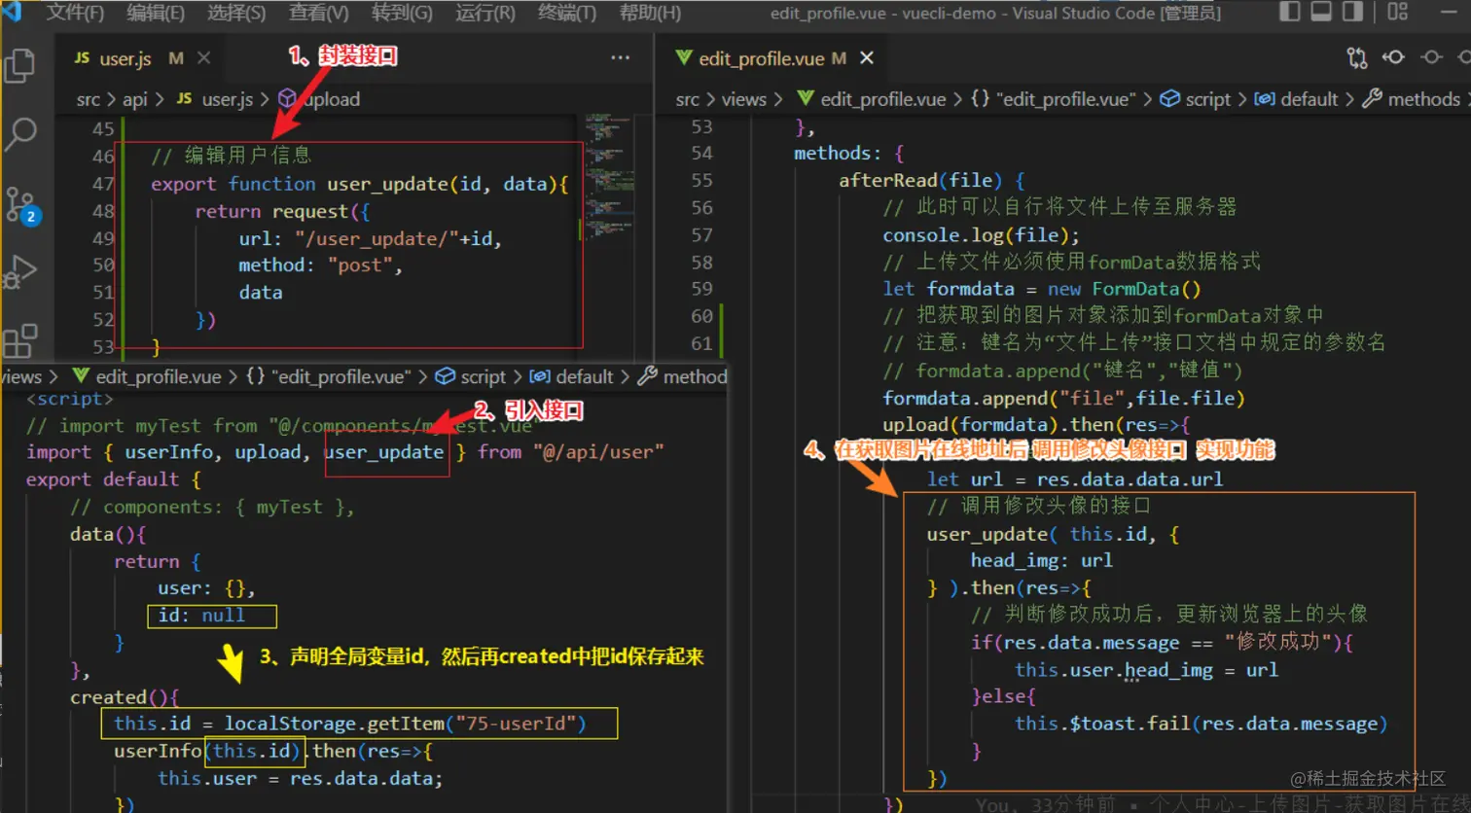Click 'this.$toast.fail(res.data.message)' line
The width and height of the screenshot is (1471, 813).
(x=1201, y=724)
